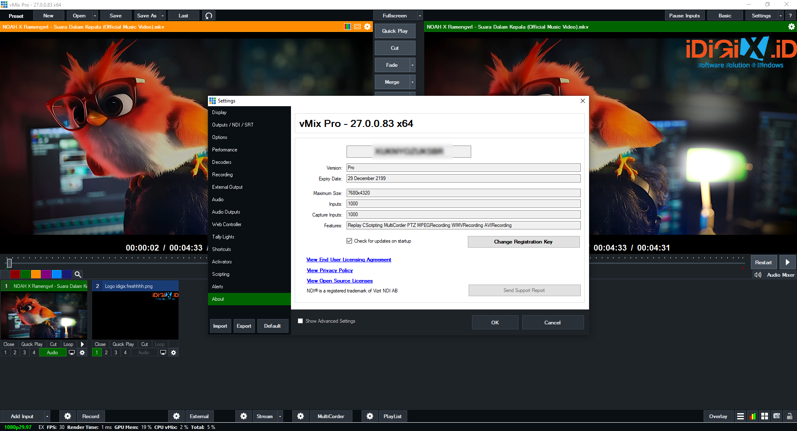Screen dimensions: 797x431
Task: Click preview playback position slider handle
Action: tap(9, 263)
